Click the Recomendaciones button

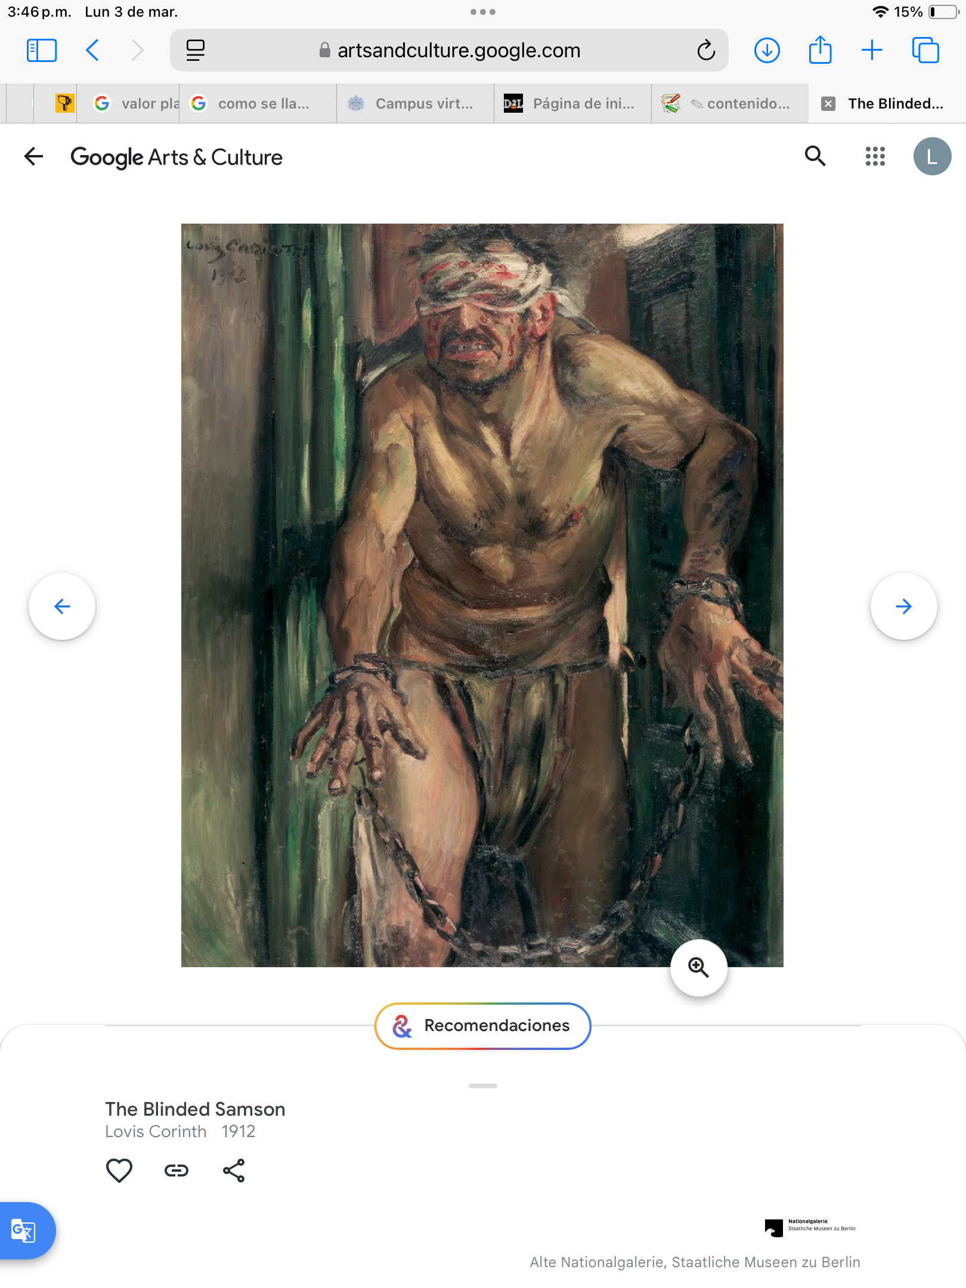tap(482, 1026)
